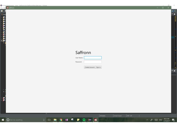
Task: Maximize the Saffronn window
Action: click(163, 8)
